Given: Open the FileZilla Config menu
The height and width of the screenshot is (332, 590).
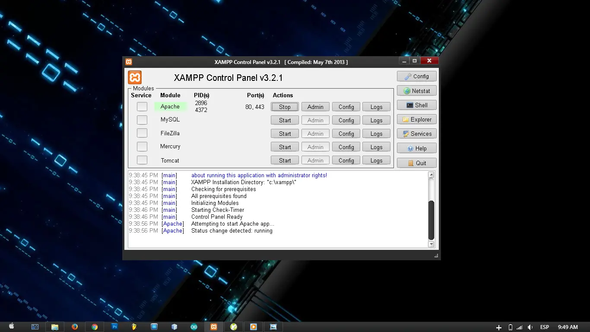Looking at the screenshot, I should point(346,134).
